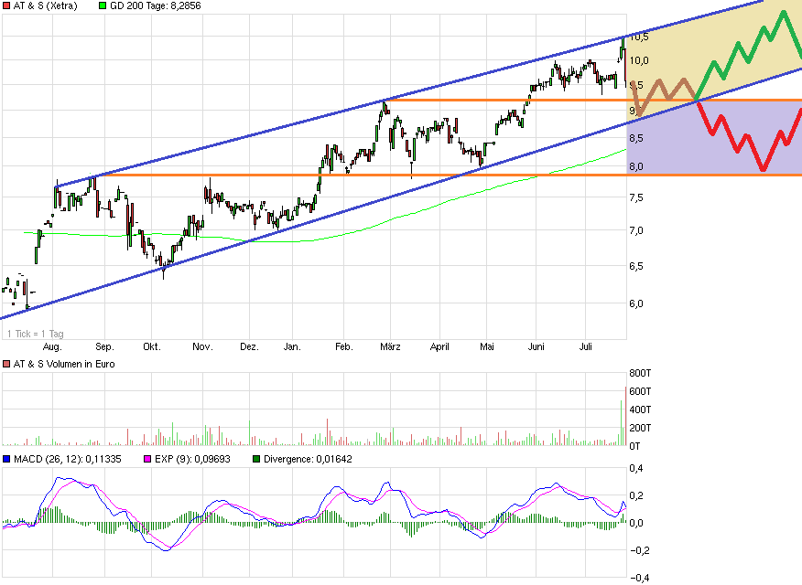Click the 1 Tick = 1 Tag label
The image size is (802, 585).
[x=35, y=334]
